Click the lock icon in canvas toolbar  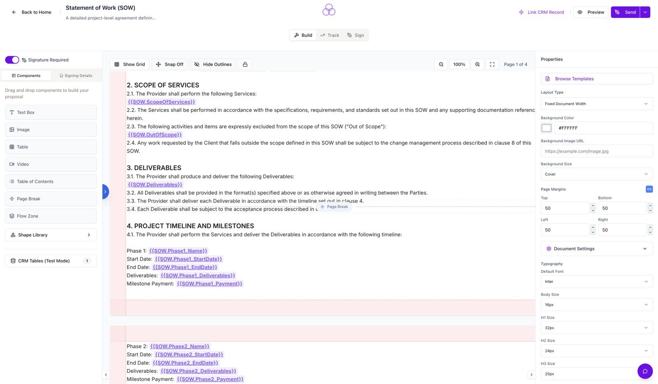[x=245, y=65]
